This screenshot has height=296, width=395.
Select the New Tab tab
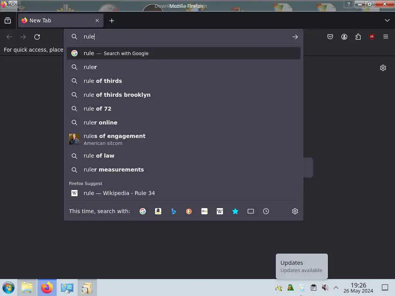point(61,20)
